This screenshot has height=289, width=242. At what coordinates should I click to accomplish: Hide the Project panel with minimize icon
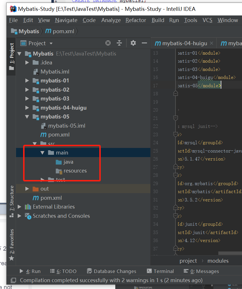coord(144,43)
